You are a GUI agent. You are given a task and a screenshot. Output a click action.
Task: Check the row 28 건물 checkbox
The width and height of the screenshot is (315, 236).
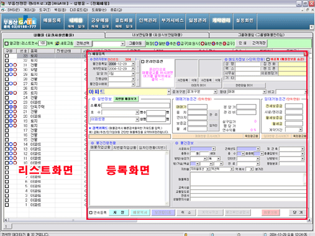(x=7, y=79)
